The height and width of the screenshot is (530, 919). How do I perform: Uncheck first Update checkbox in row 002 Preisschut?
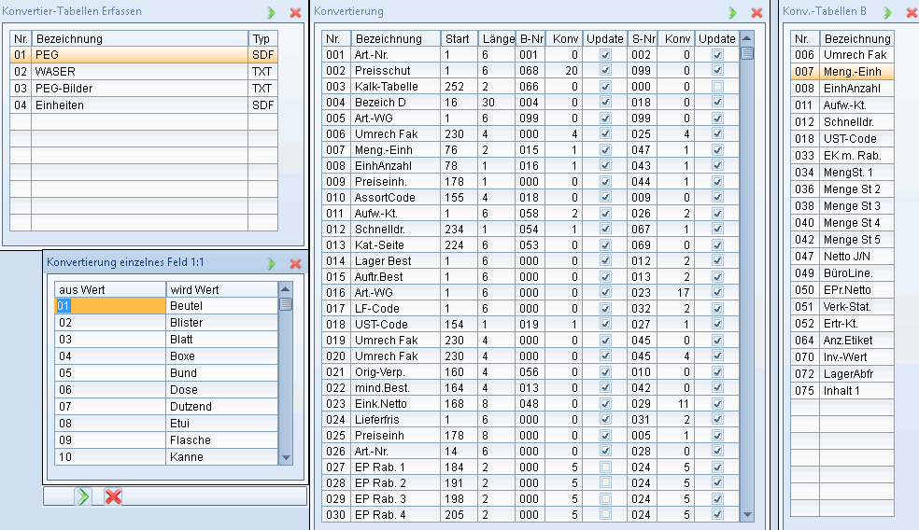coord(605,71)
